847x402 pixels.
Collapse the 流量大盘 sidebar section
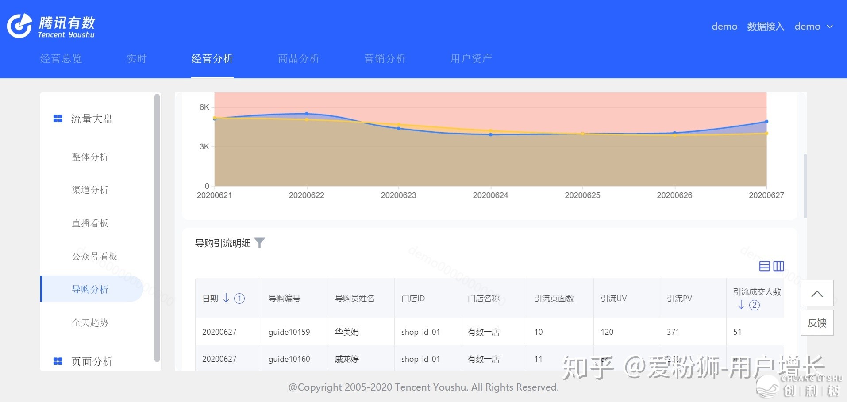pyautogui.click(x=92, y=119)
